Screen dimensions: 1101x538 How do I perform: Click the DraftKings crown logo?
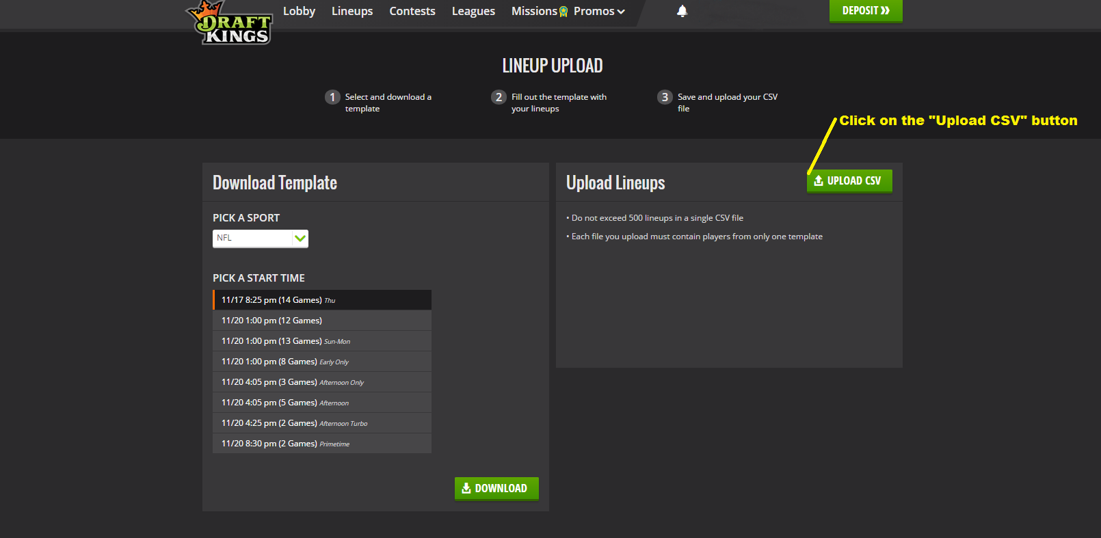coord(229,23)
